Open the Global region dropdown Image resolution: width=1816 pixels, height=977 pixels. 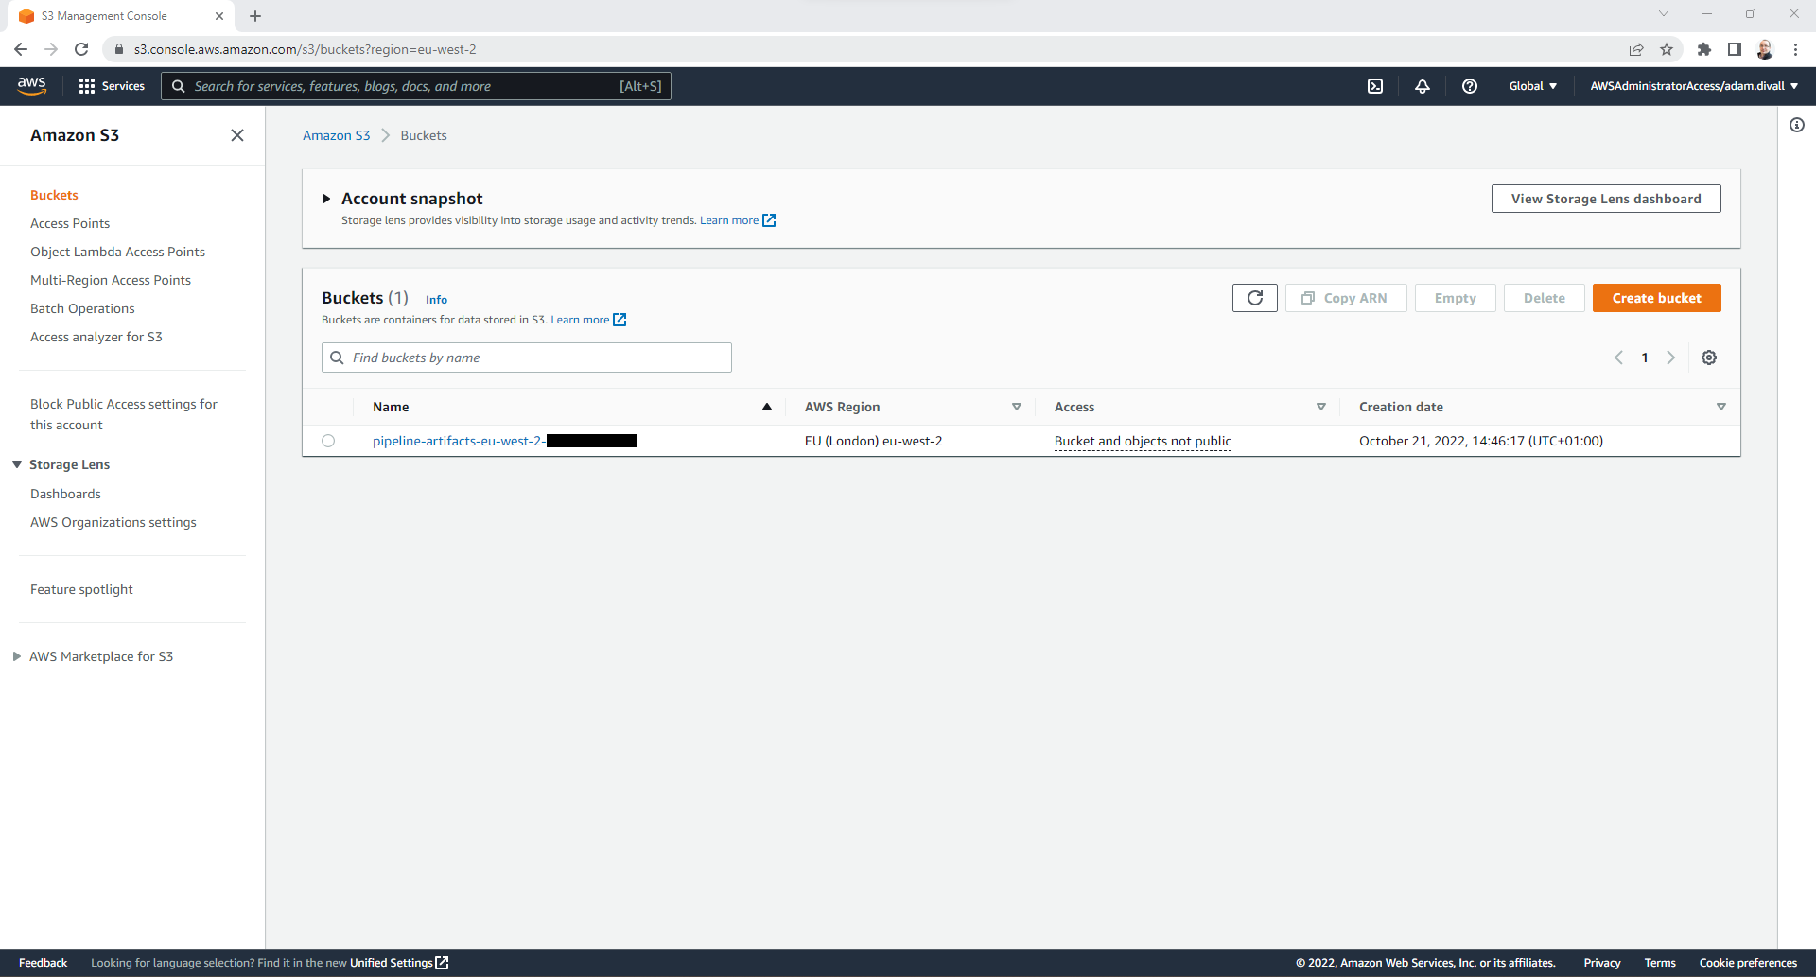click(1532, 86)
